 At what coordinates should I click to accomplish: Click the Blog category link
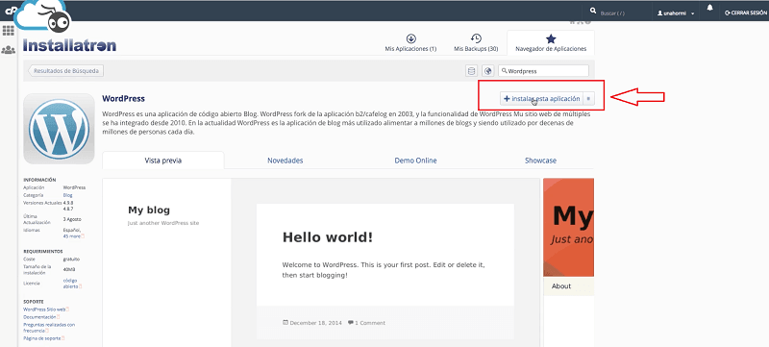tap(67, 195)
